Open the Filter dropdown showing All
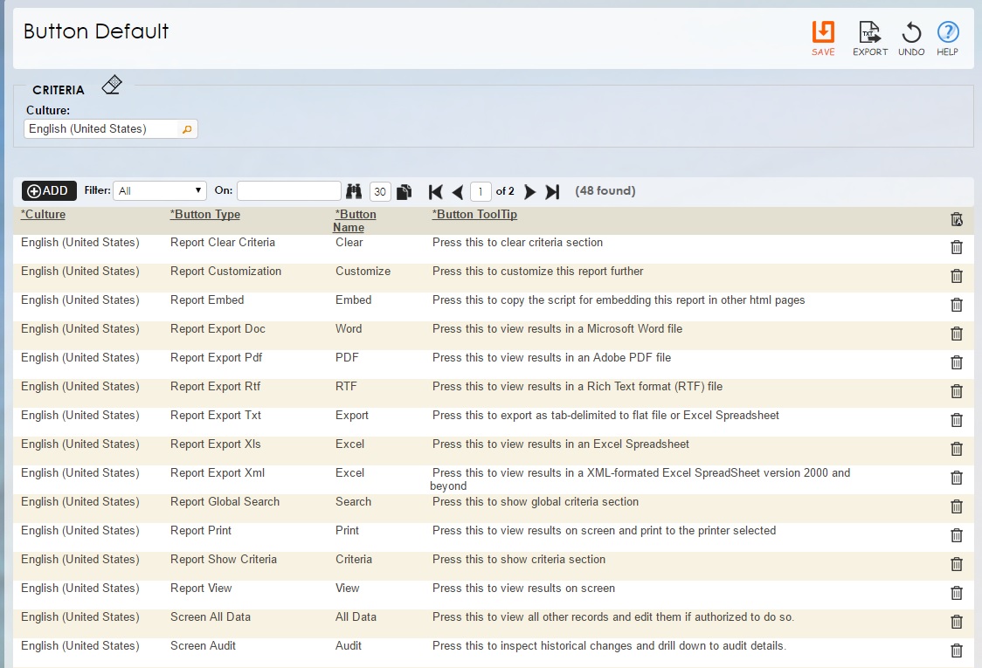Viewport: 982px width, 668px height. coord(160,191)
